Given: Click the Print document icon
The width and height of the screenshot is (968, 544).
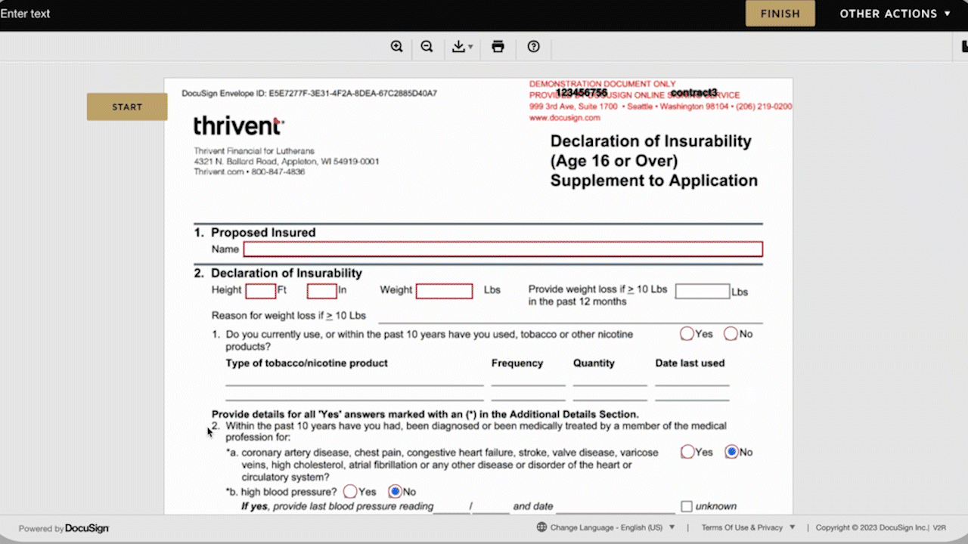Looking at the screenshot, I should pyautogui.click(x=498, y=46).
